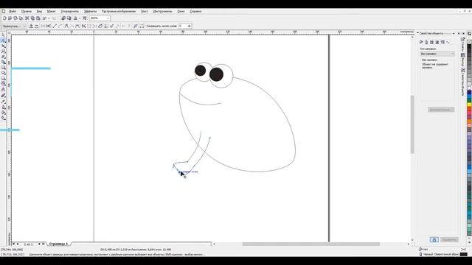
Task: Click the frog's larger black pupil
Action: [x=216, y=74]
